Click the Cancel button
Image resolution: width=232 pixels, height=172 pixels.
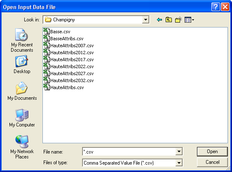212,162
